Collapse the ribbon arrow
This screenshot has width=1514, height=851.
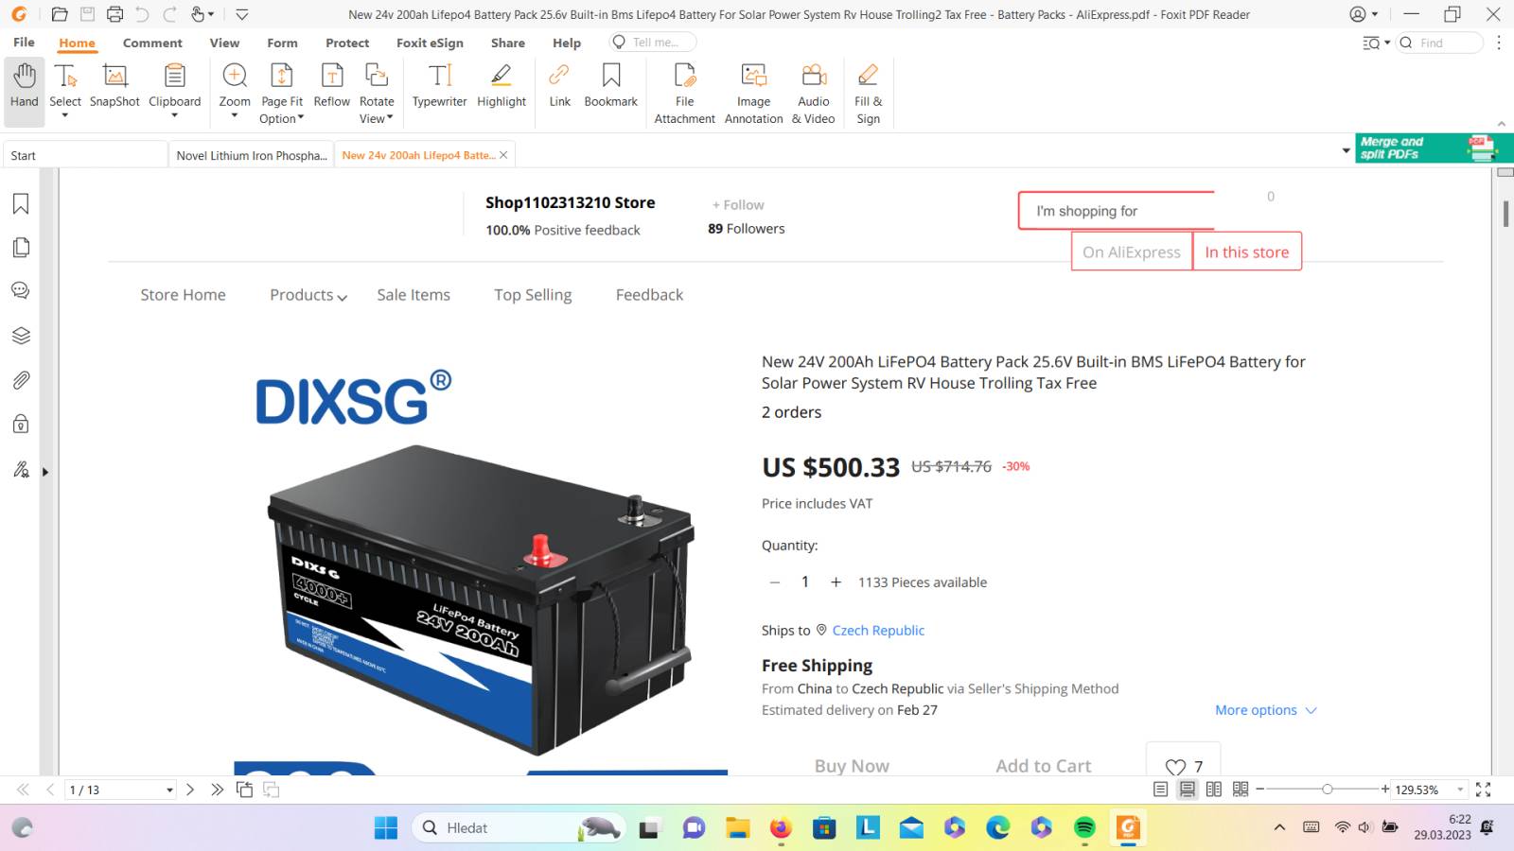click(x=1501, y=124)
